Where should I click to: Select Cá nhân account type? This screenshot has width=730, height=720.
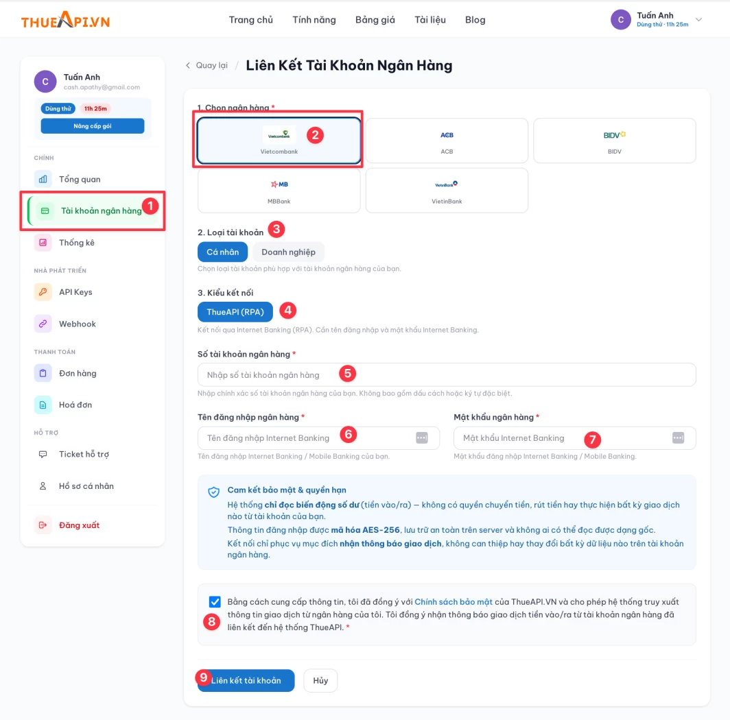tap(222, 252)
